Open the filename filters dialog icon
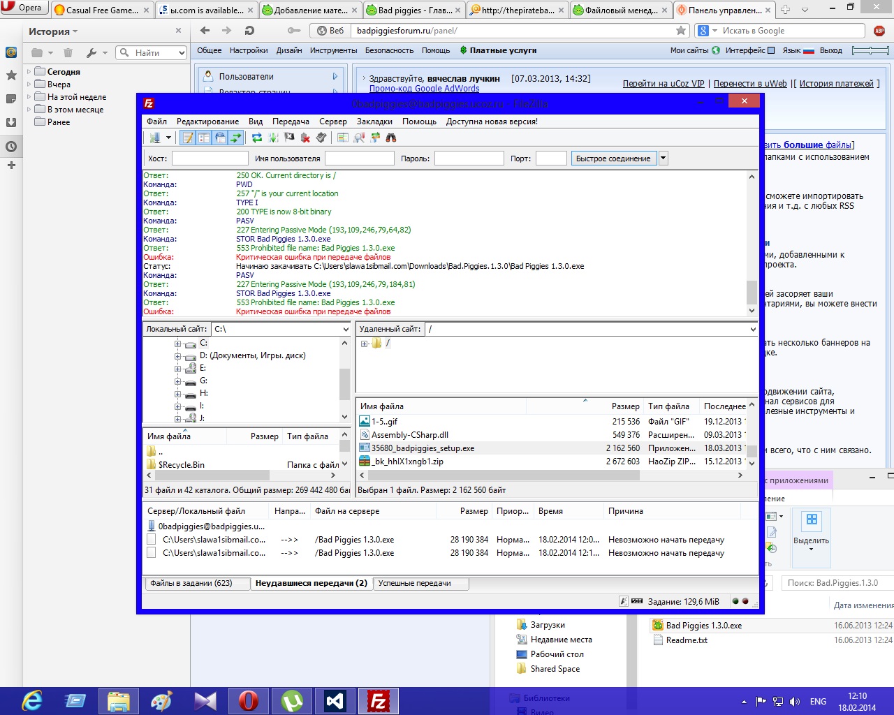 coord(342,138)
